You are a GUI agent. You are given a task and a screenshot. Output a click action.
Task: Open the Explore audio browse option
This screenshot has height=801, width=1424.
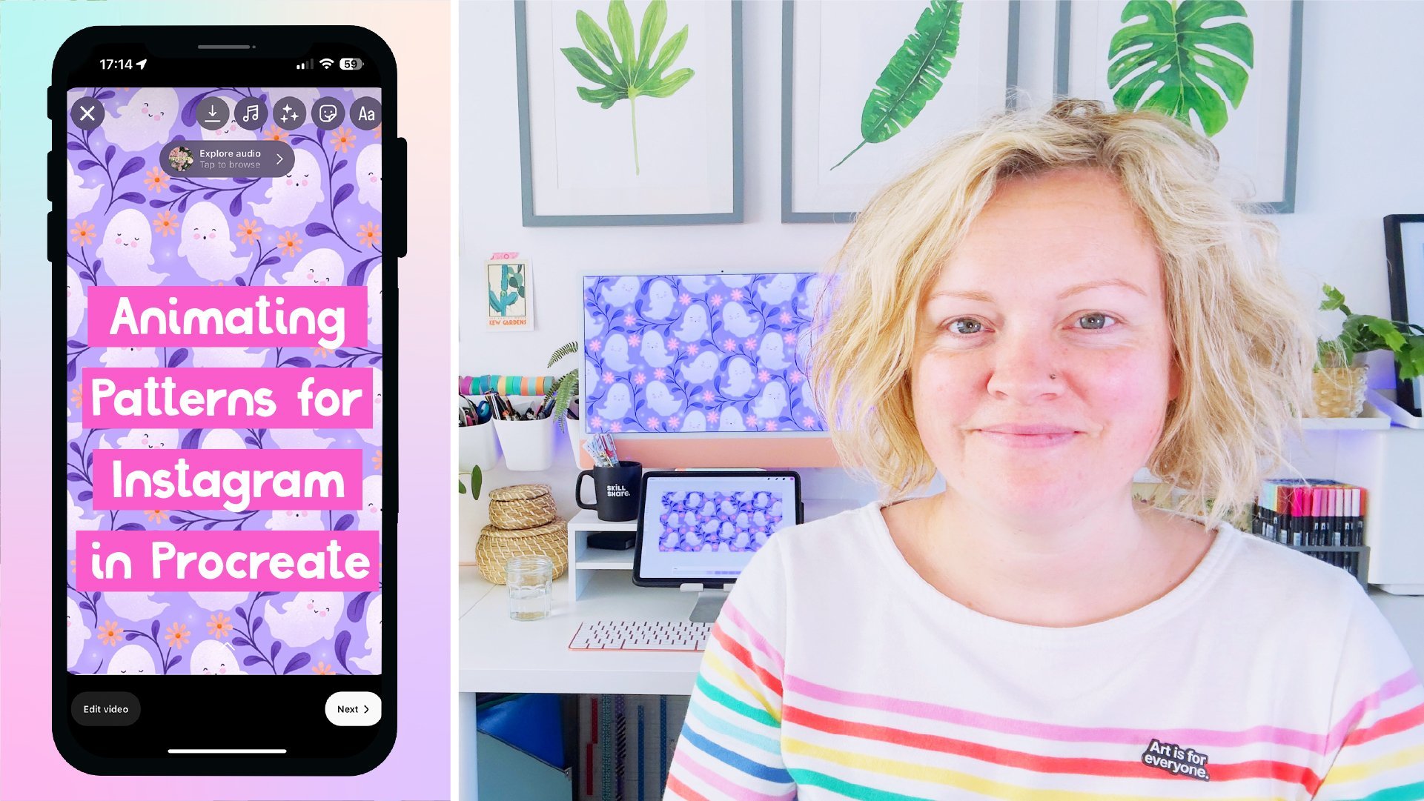[x=229, y=159]
